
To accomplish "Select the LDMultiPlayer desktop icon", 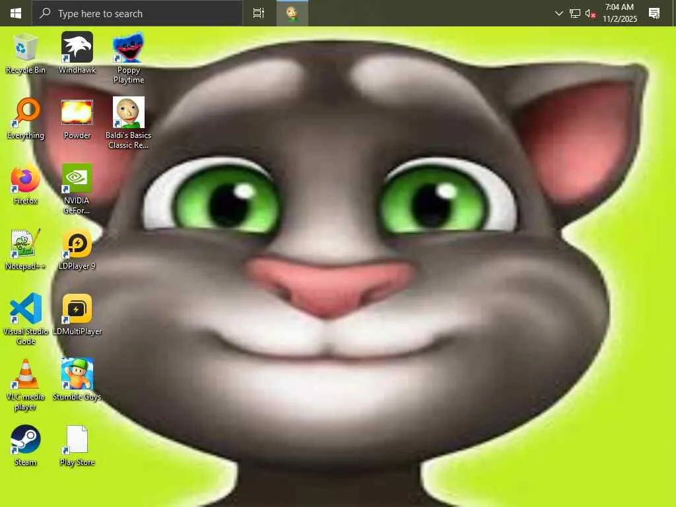I will coord(77,315).
